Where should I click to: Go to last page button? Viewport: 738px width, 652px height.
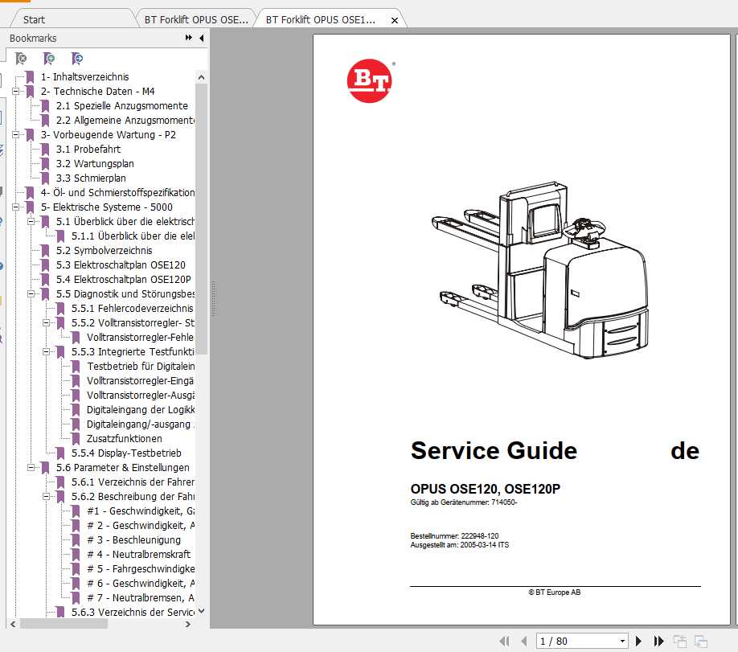click(658, 641)
